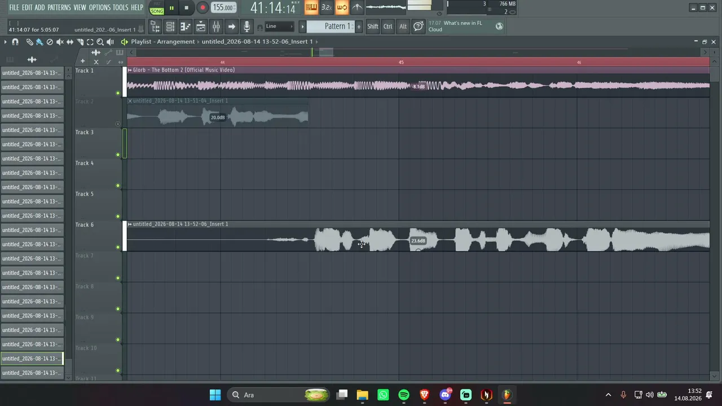Click the 23.6dB gain handle on Track 6

[418, 241]
